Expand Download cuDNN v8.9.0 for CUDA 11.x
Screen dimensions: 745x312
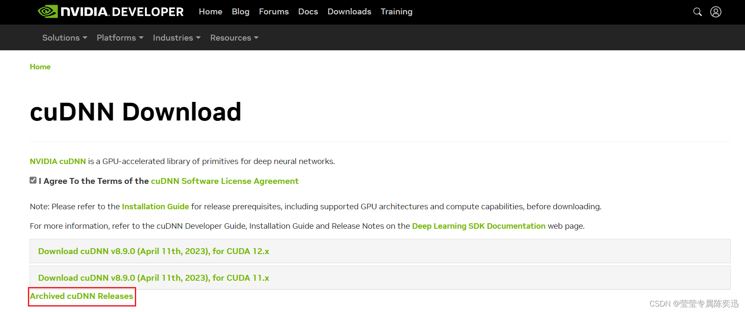point(380,278)
